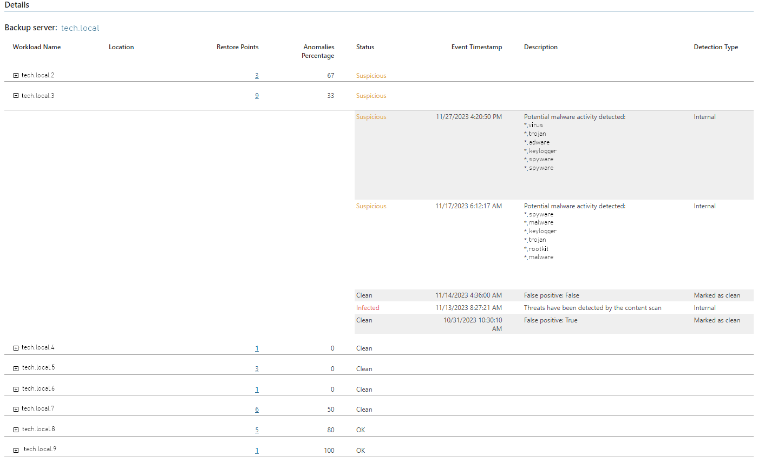Select the tech.local.9 workload name
758x462 pixels.
tap(40, 449)
